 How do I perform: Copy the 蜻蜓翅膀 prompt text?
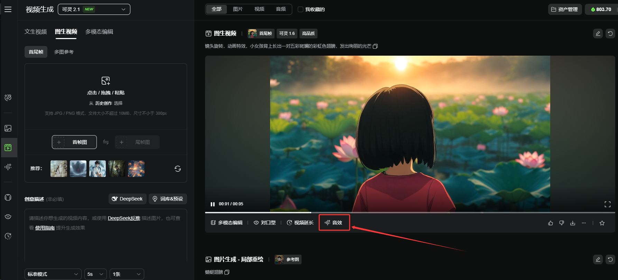click(x=227, y=272)
